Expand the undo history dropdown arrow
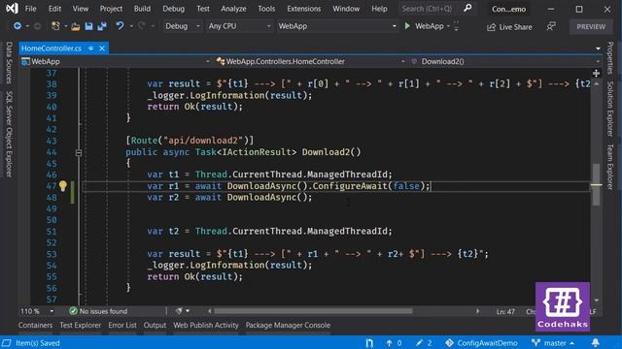Image resolution: width=622 pixels, height=349 pixels. tap(131, 26)
